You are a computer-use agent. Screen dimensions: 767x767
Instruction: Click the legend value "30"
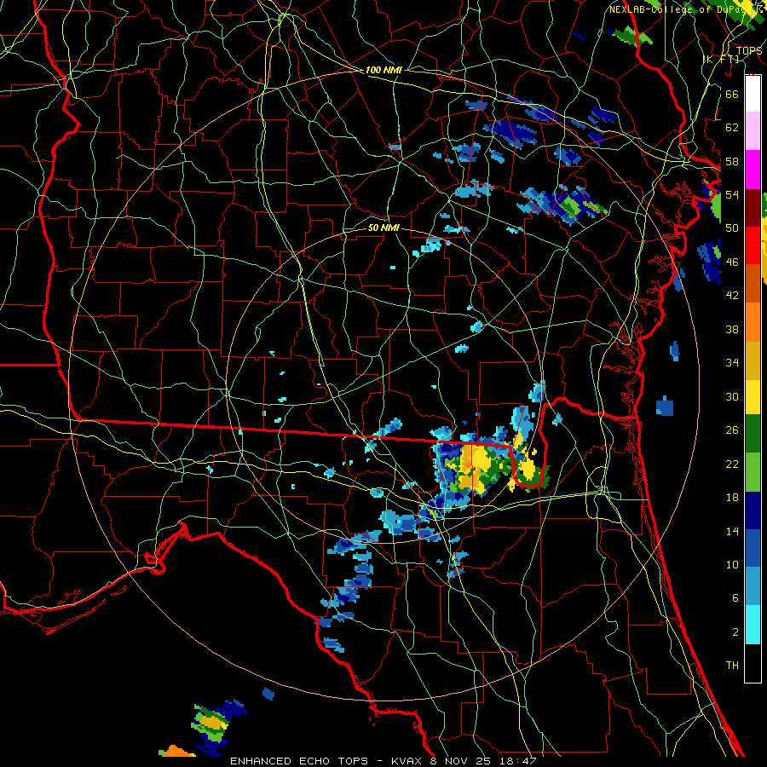click(x=732, y=396)
